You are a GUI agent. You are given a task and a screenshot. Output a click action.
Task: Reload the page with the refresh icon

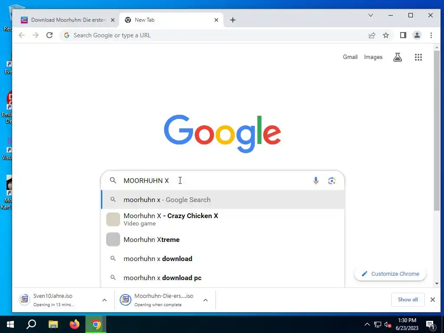(49, 35)
